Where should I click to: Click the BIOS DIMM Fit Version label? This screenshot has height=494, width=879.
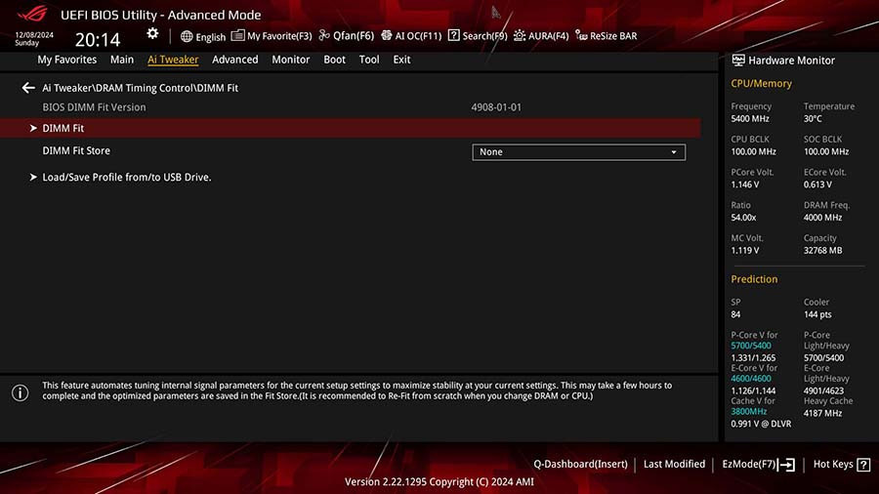[x=94, y=107]
